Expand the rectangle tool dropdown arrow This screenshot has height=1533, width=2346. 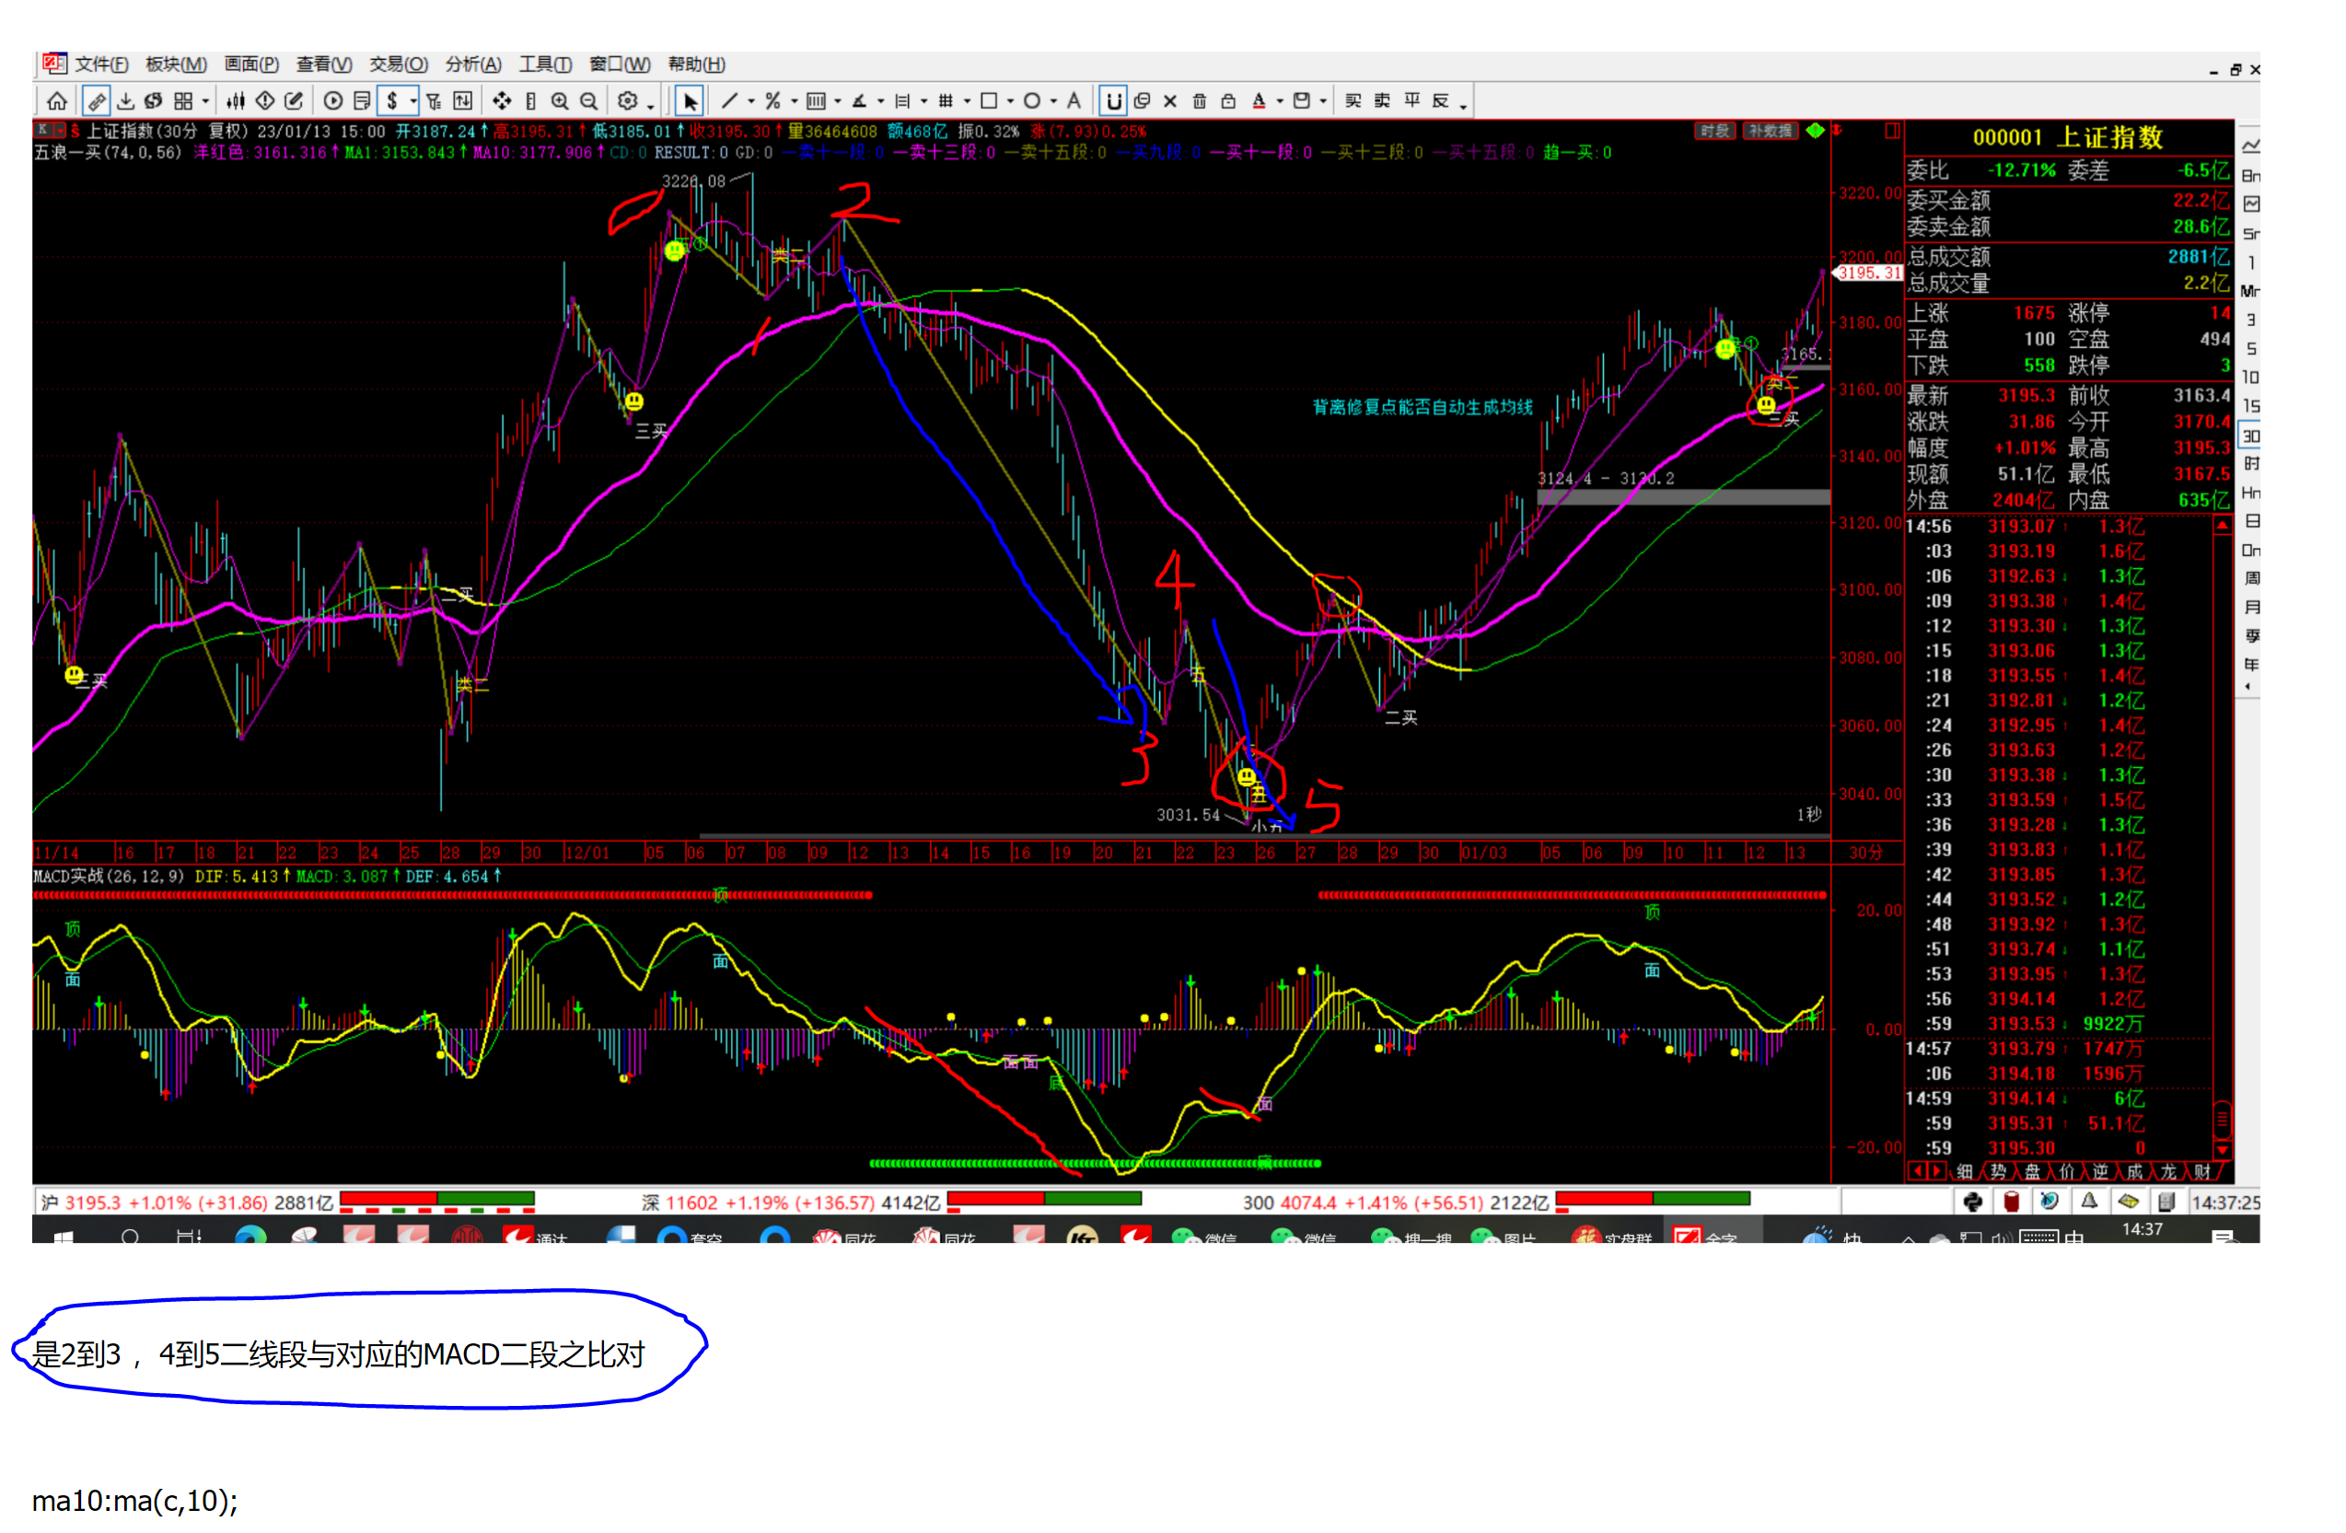[x=1010, y=100]
